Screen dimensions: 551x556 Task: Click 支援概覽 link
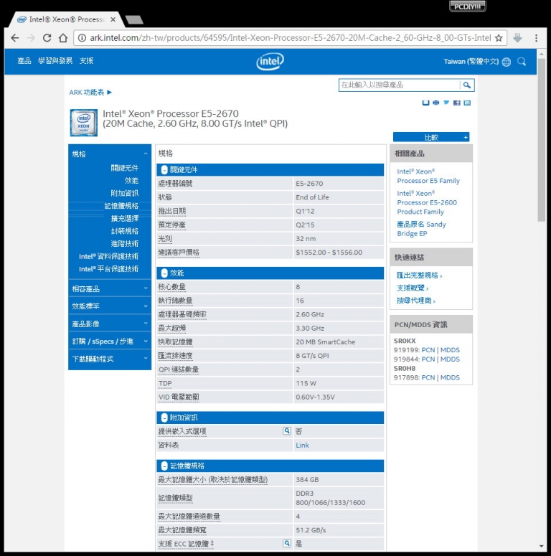[413, 288]
